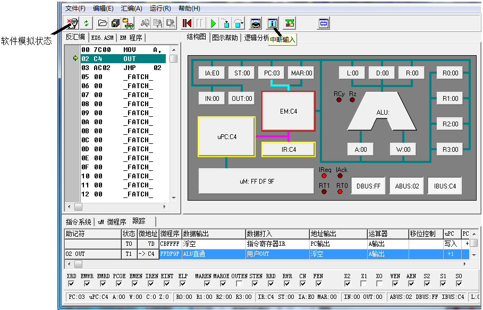Click the Rz flag indicator LED
Viewport: 483px width, 310px height.
(352, 100)
